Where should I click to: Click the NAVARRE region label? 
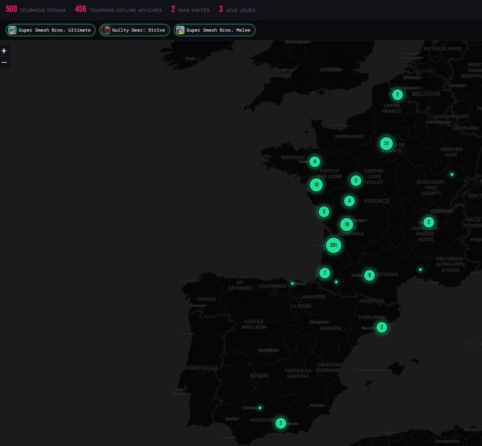click(x=314, y=297)
